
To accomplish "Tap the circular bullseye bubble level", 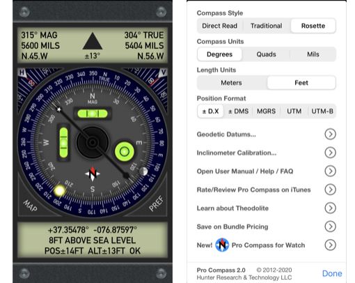I will [125, 151].
